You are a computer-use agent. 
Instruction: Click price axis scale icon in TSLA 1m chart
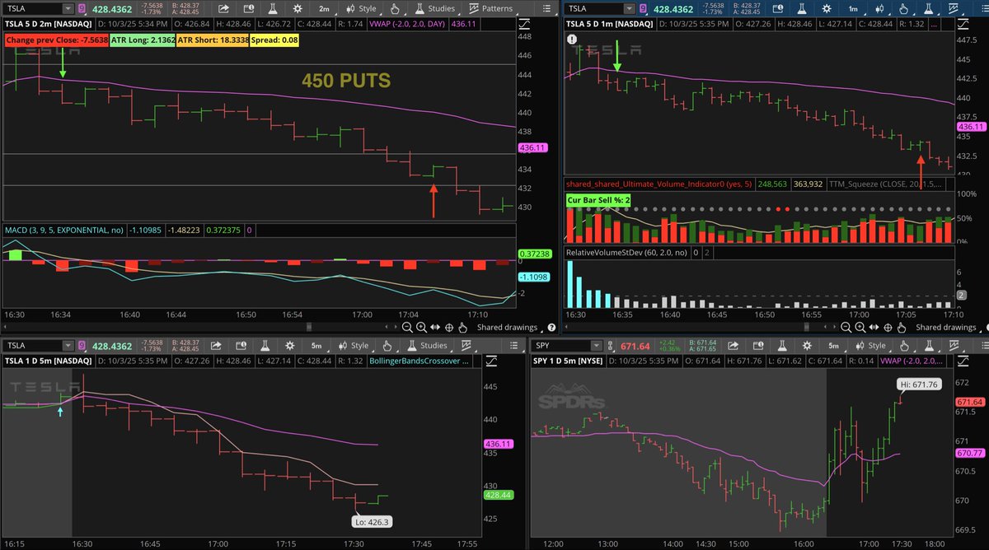coord(963,25)
